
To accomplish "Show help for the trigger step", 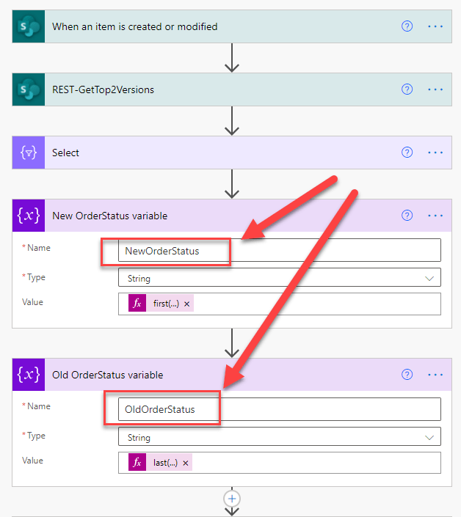I will (407, 26).
